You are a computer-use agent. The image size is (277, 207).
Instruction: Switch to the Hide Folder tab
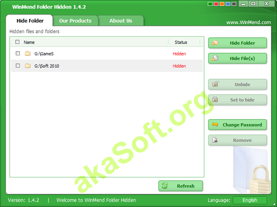(x=30, y=21)
